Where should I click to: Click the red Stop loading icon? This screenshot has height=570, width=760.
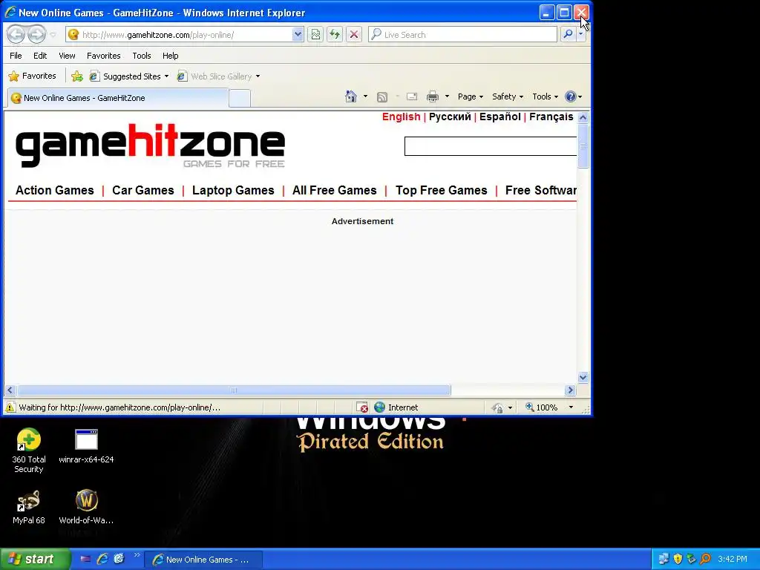coord(354,34)
